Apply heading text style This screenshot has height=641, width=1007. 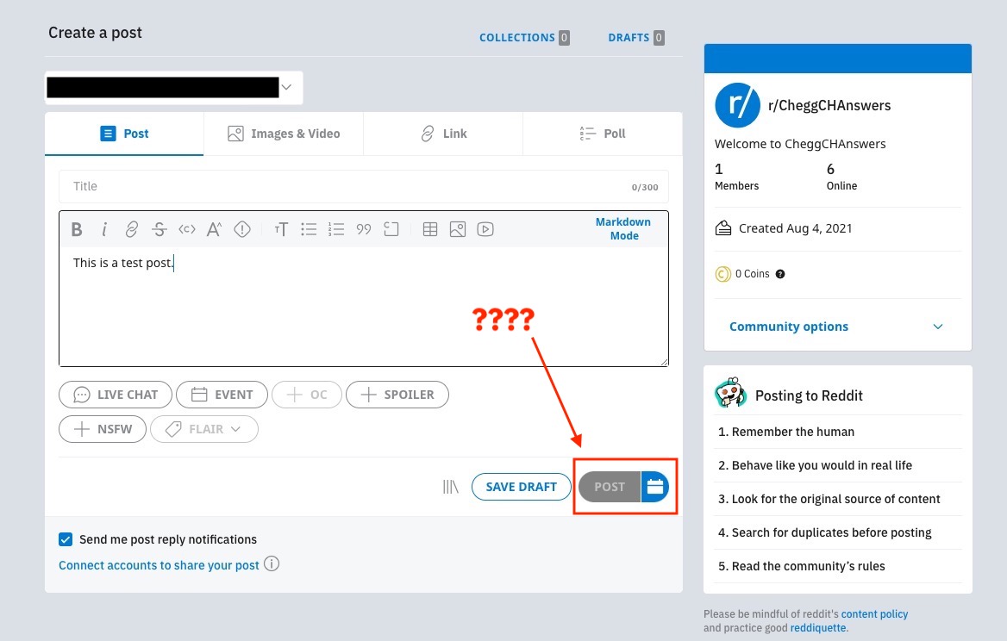281,229
